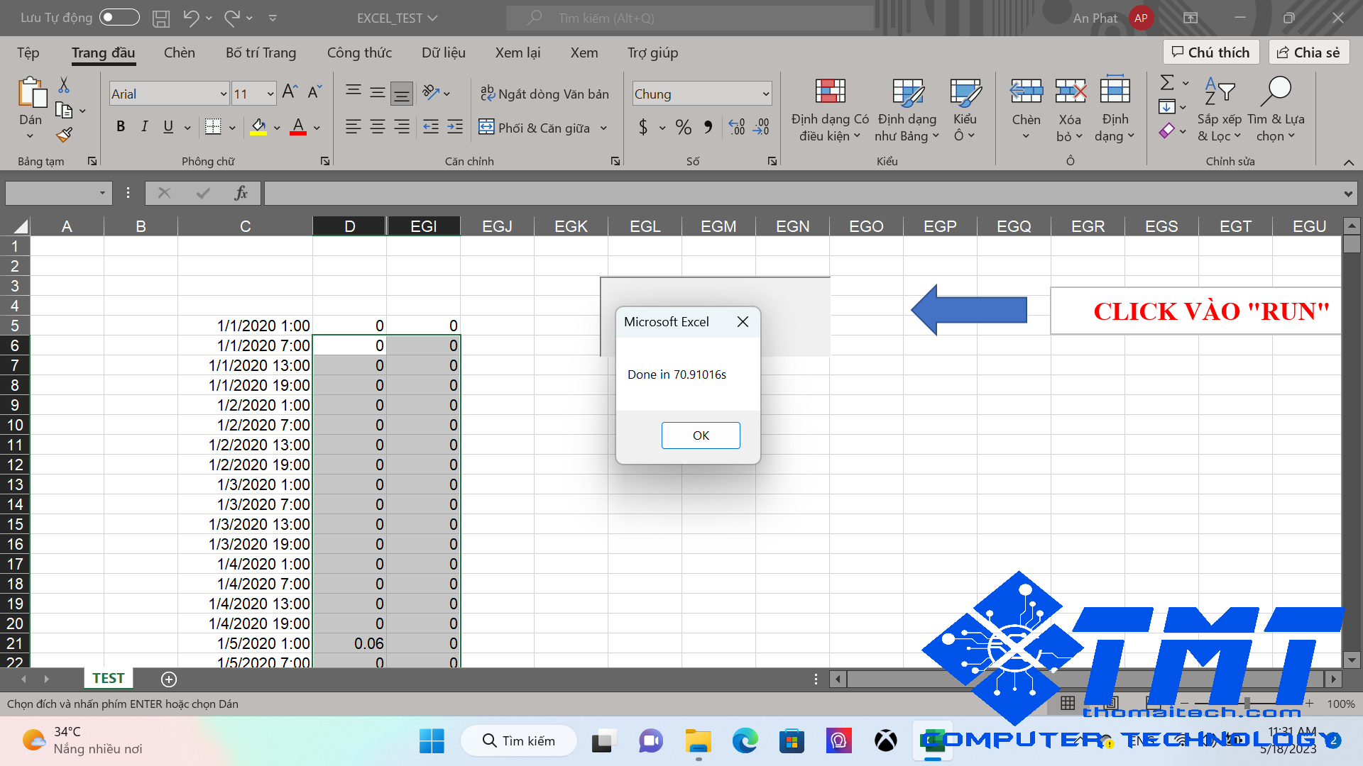
Task: Click the AutoSum sigma icon
Action: (x=1166, y=83)
